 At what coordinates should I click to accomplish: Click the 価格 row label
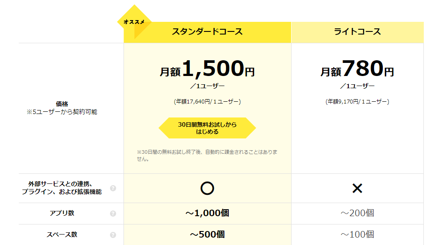click(62, 104)
